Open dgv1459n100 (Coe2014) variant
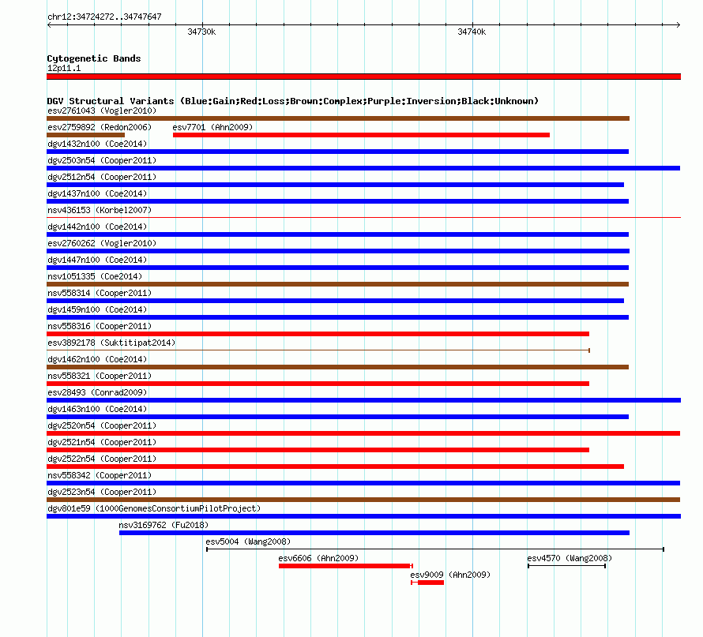703x637 pixels. pyautogui.click(x=337, y=317)
